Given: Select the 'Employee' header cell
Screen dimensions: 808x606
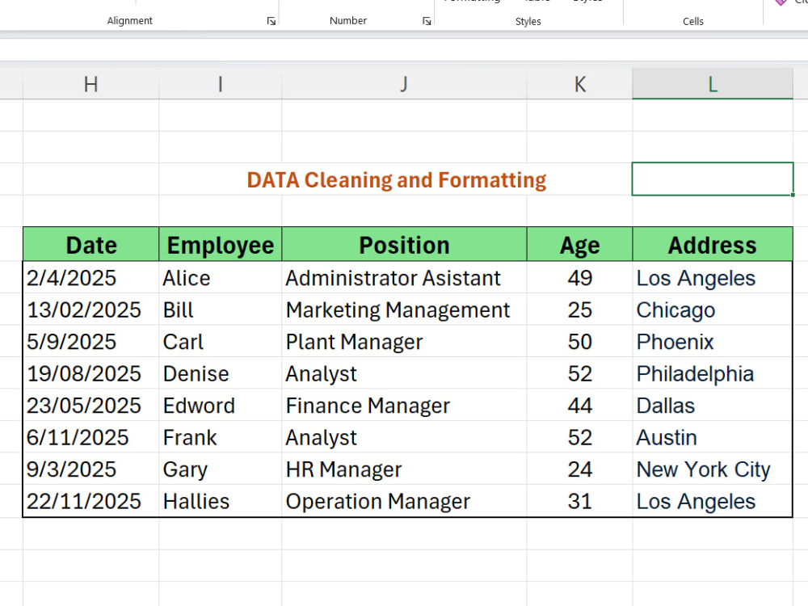Looking at the screenshot, I should point(221,244).
